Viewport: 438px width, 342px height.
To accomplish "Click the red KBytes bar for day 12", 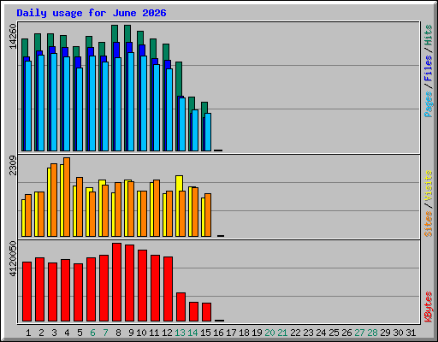I will pos(168,289).
